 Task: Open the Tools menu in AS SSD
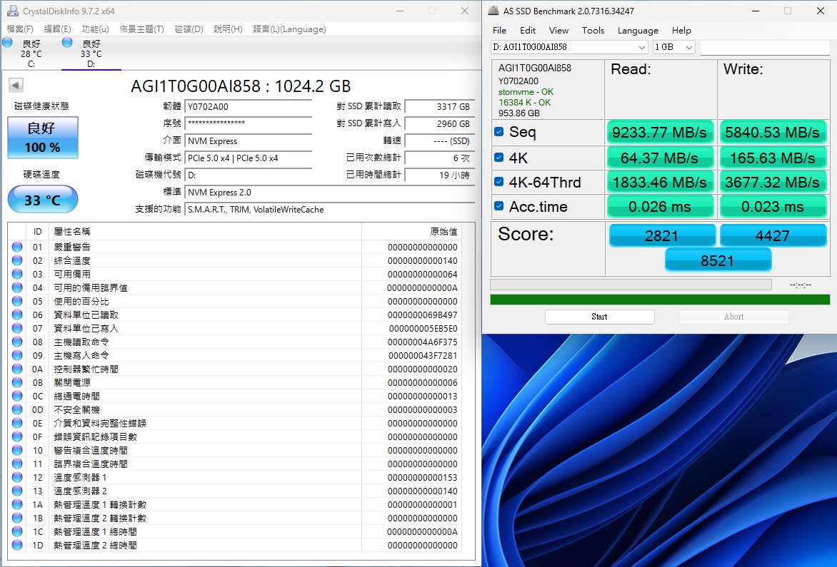(593, 31)
